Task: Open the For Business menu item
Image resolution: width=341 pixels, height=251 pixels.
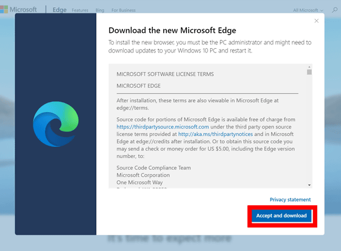Action: [123, 10]
